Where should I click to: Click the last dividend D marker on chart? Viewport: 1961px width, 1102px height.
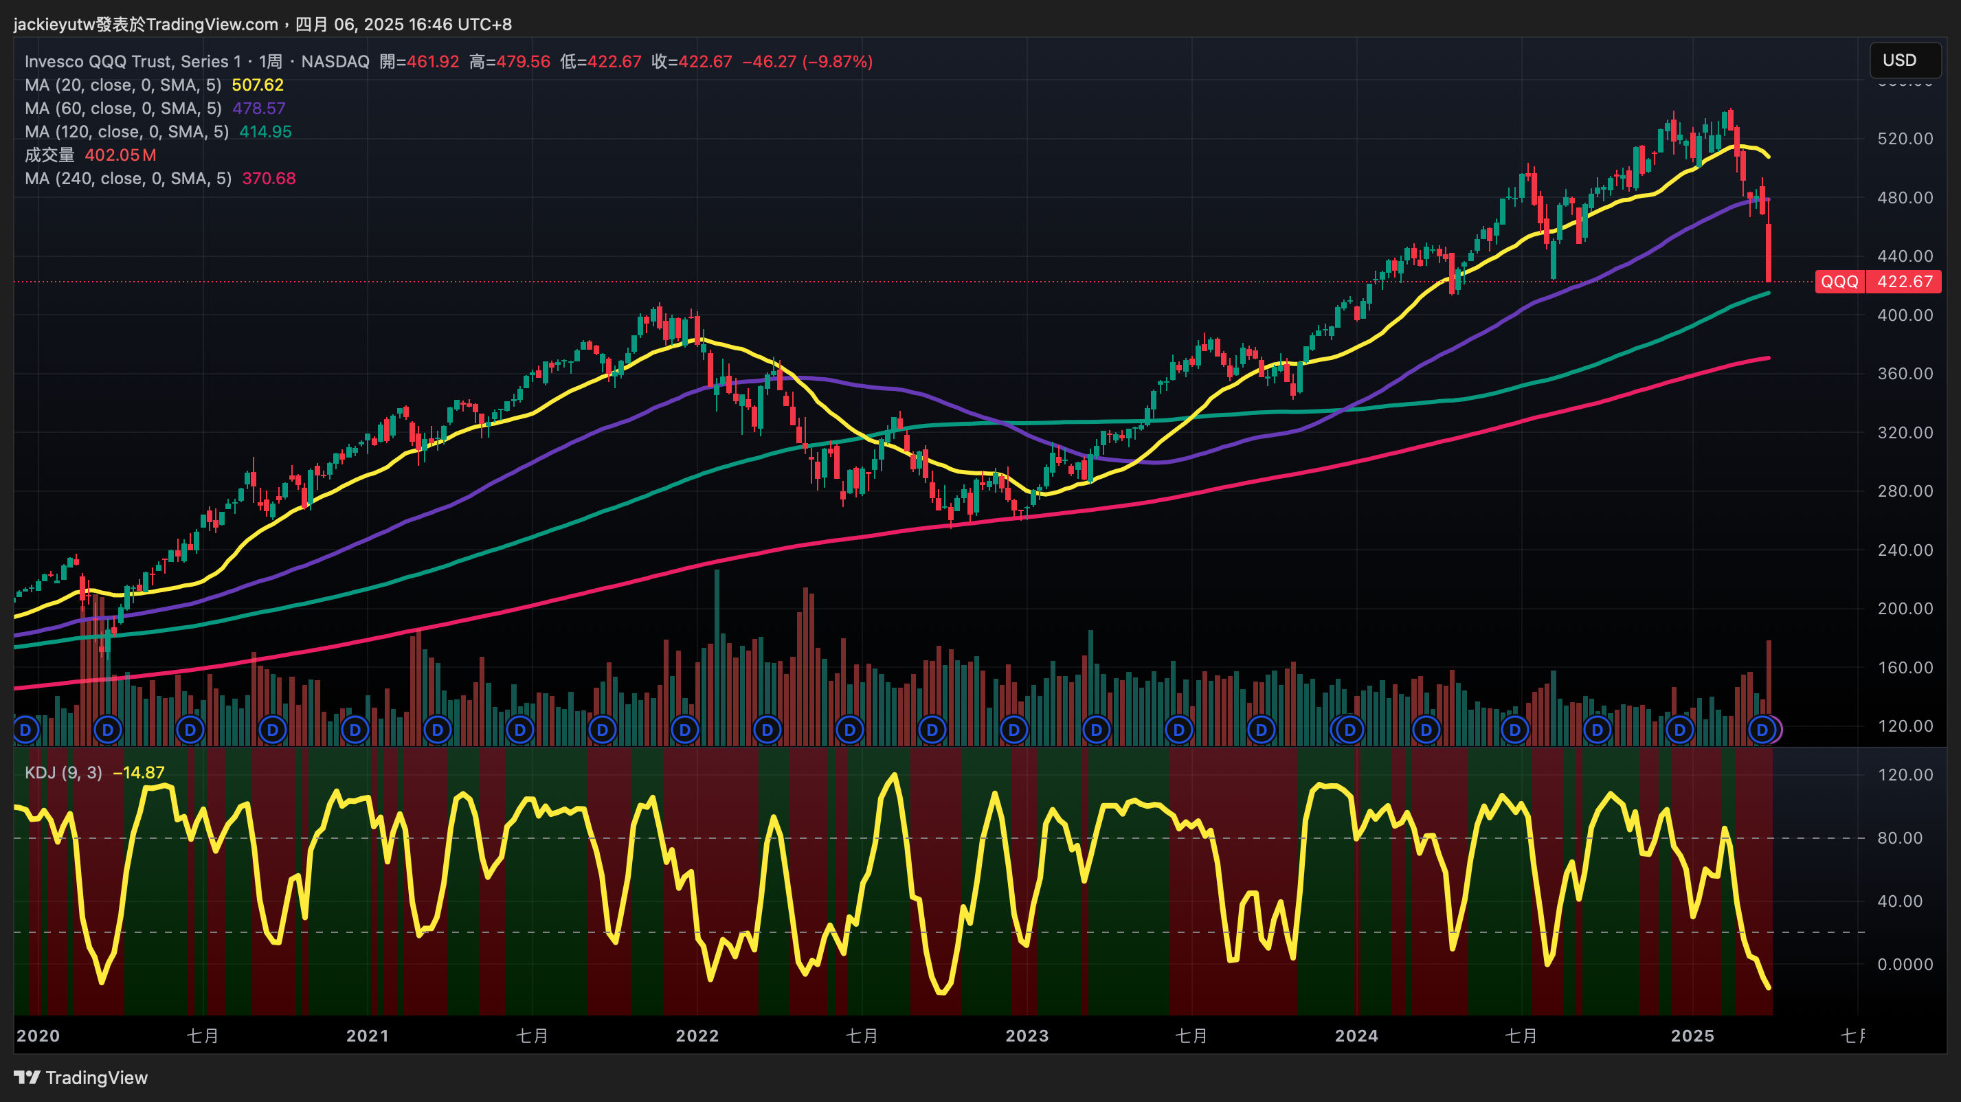click(x=1762, y=730)
